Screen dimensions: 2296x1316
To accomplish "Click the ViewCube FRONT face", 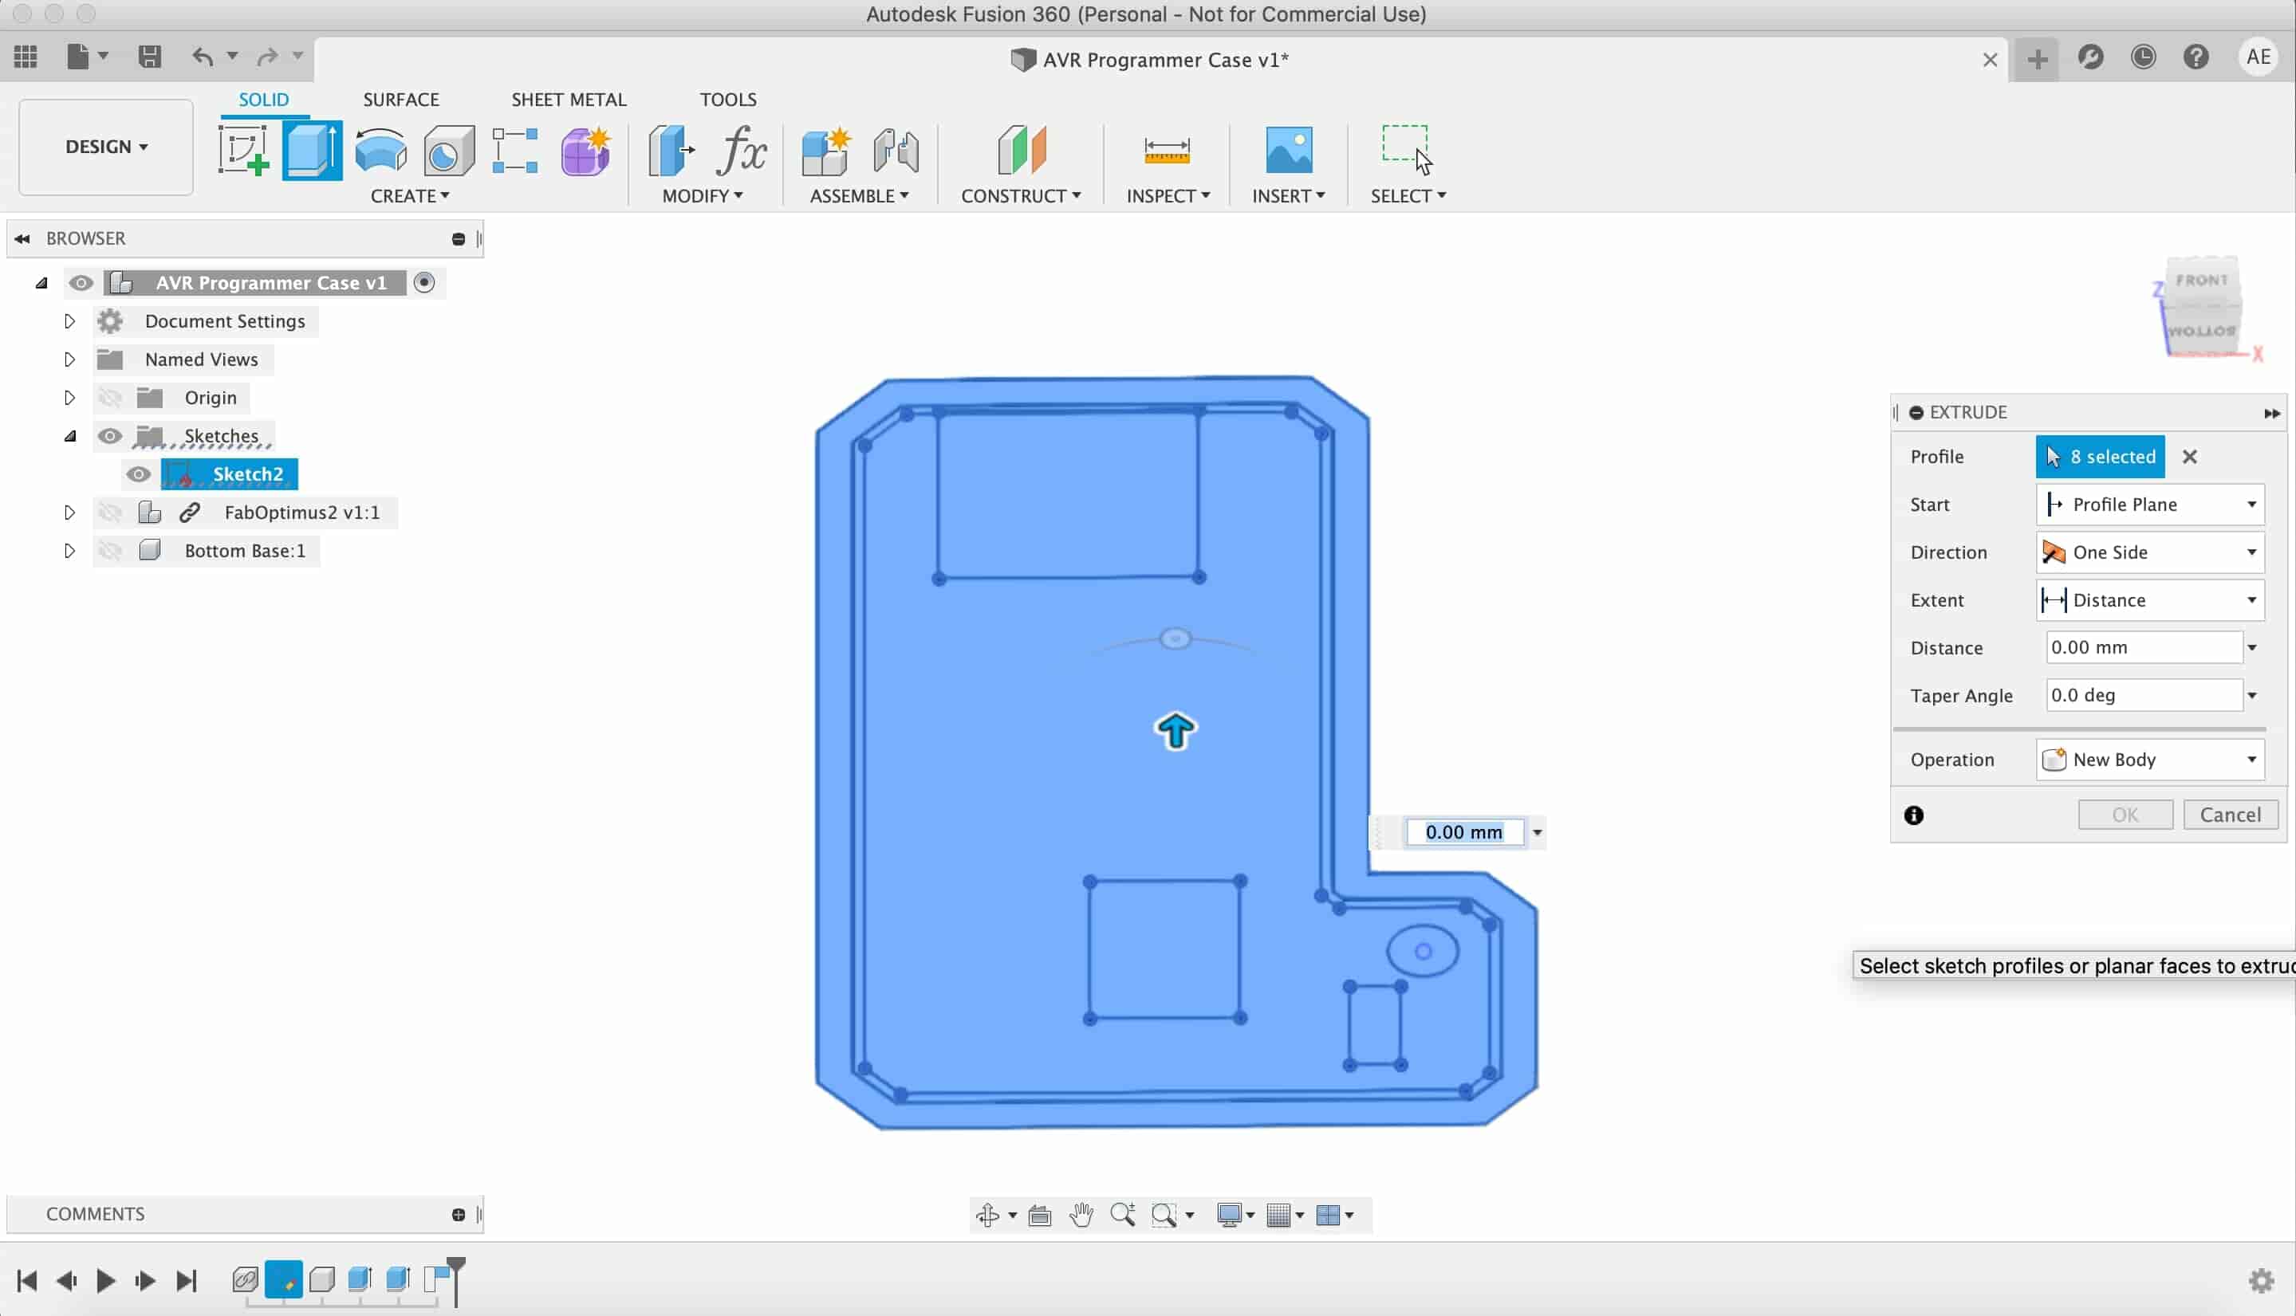I will click(x=2201, y=281).
